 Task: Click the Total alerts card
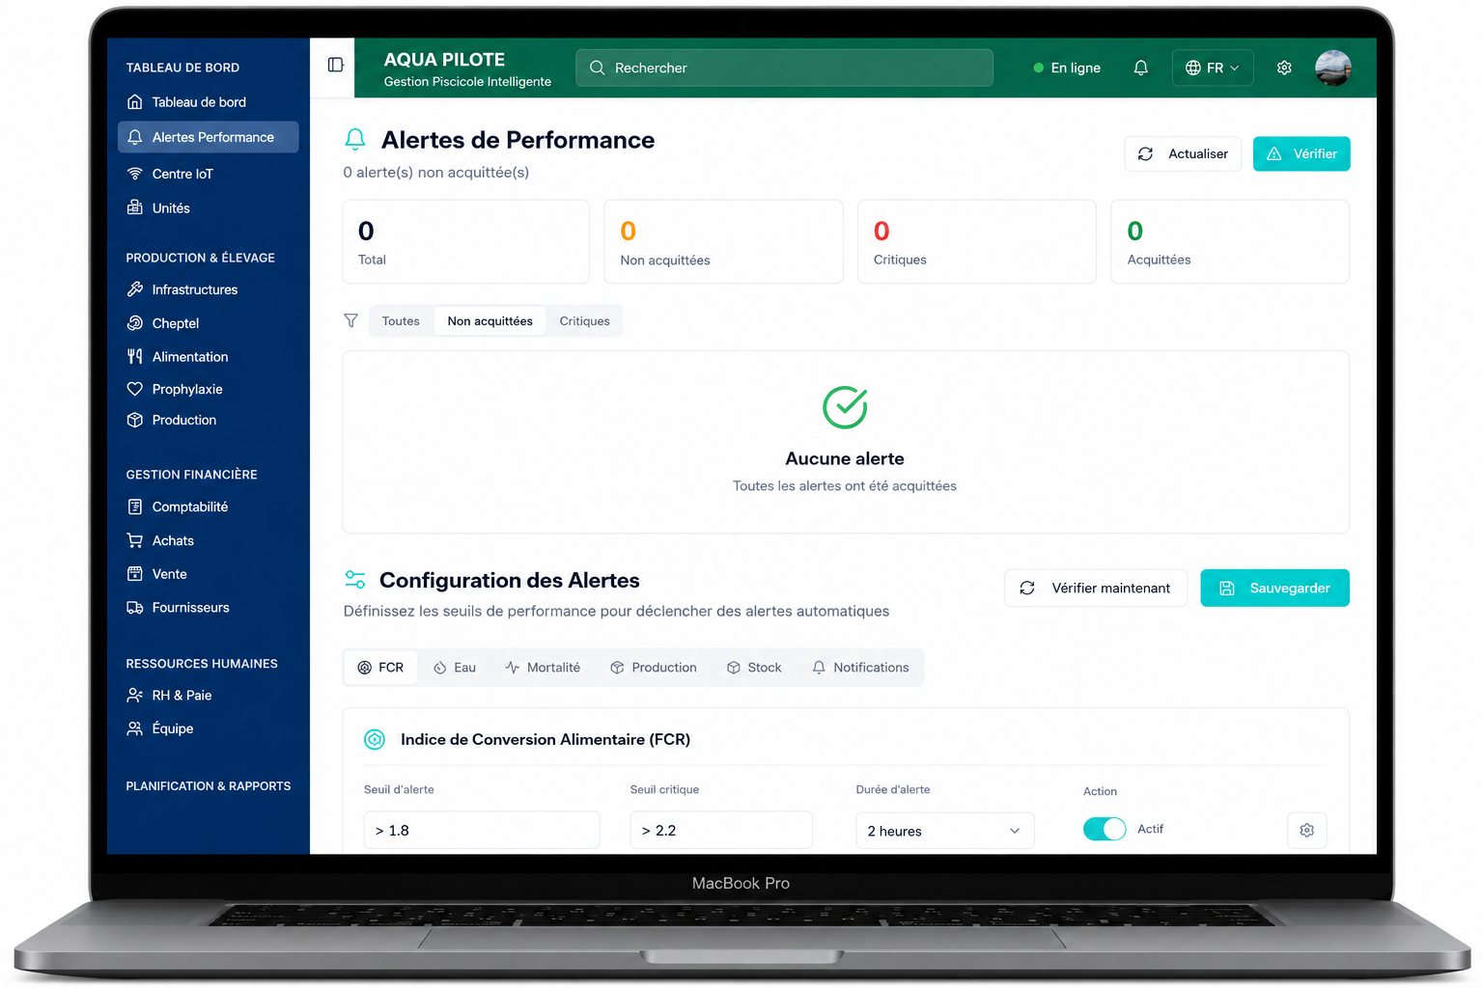tap(465, 241)
